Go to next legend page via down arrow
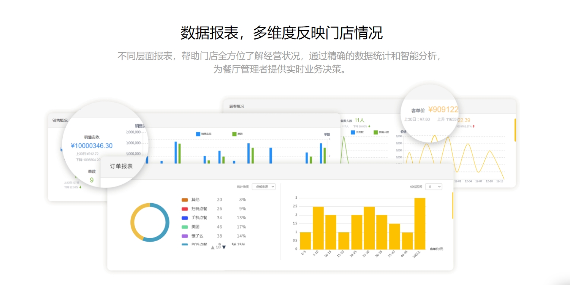This screenshot has width=570, height=285. (224, 247)
